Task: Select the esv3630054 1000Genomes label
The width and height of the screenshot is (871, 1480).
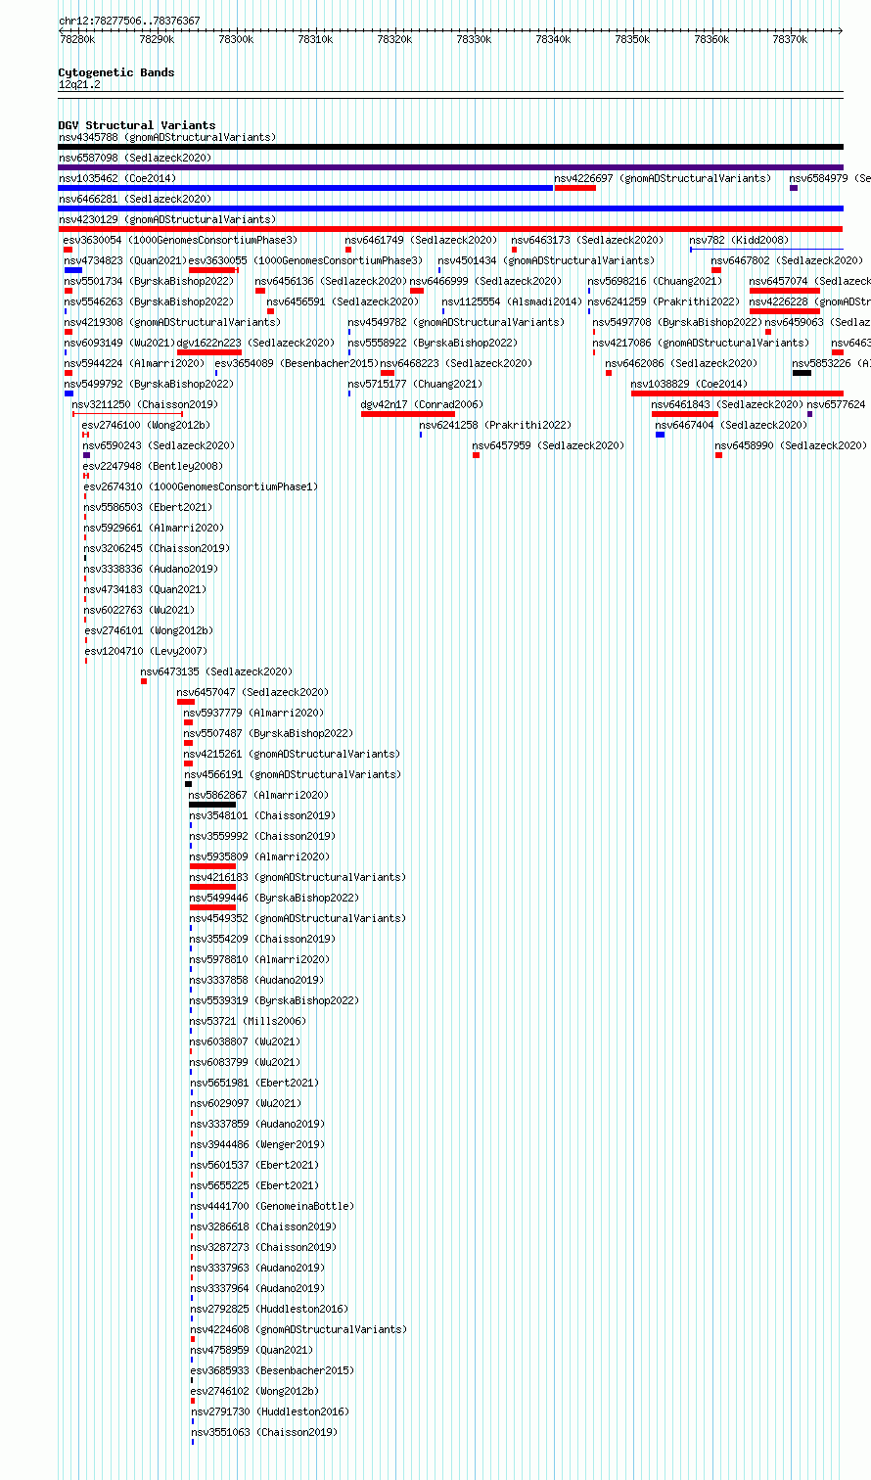Action: pyautogui.click(x=181, y=240)
